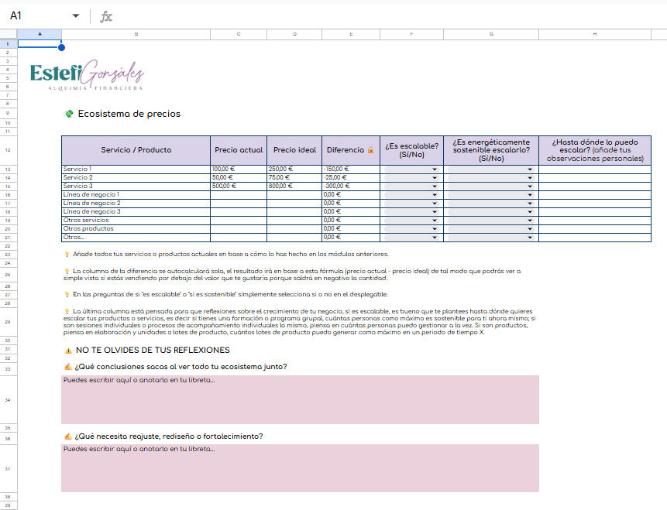Expand ¿Es escalable? dropdown for Otros productos
The height and width of the screenshot is (510, 667).
click(x=435, y=229)
